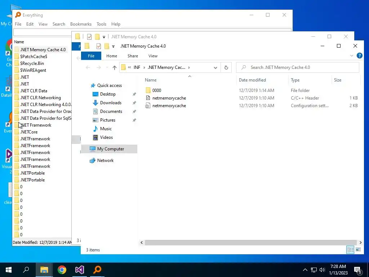
Task: Click INF in the address breadcrumb
Action: [x=137, y=67]
